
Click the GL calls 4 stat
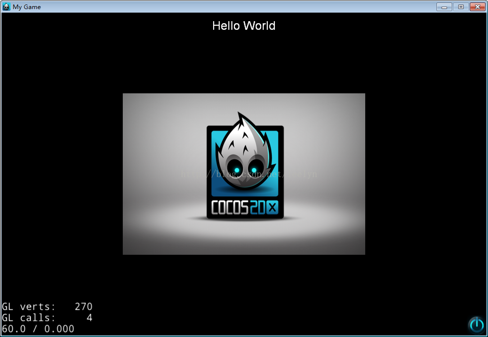click(47, 318)
